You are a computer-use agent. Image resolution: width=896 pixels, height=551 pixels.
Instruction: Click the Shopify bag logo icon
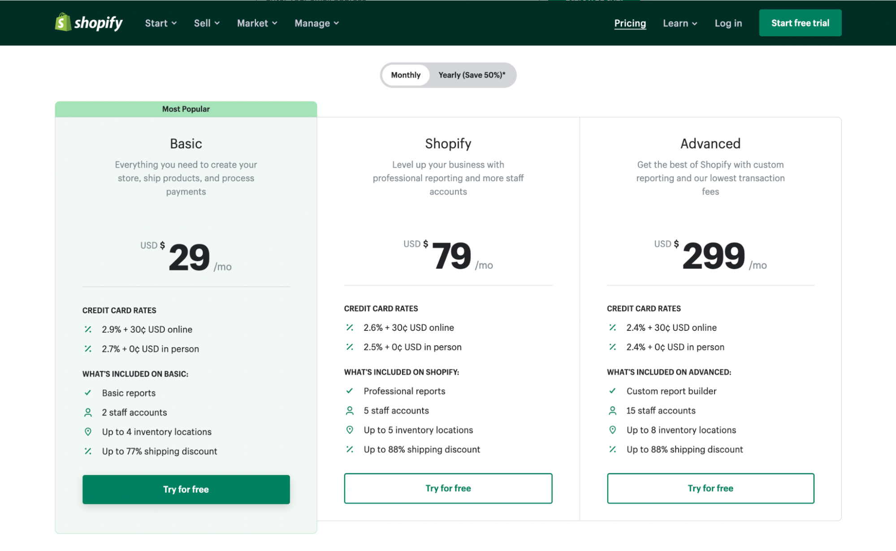click(63, 22)
